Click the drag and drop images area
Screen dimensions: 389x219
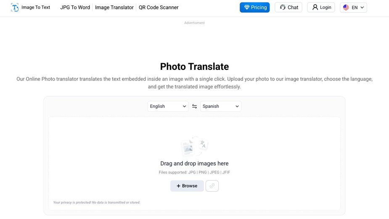(x=194, y=163)
